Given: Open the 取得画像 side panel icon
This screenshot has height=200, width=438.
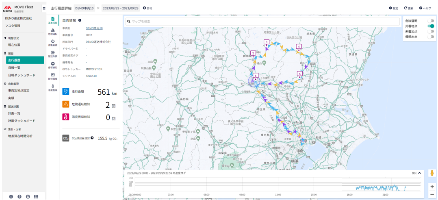Looking at the screenshot, I should coord(53,76).
